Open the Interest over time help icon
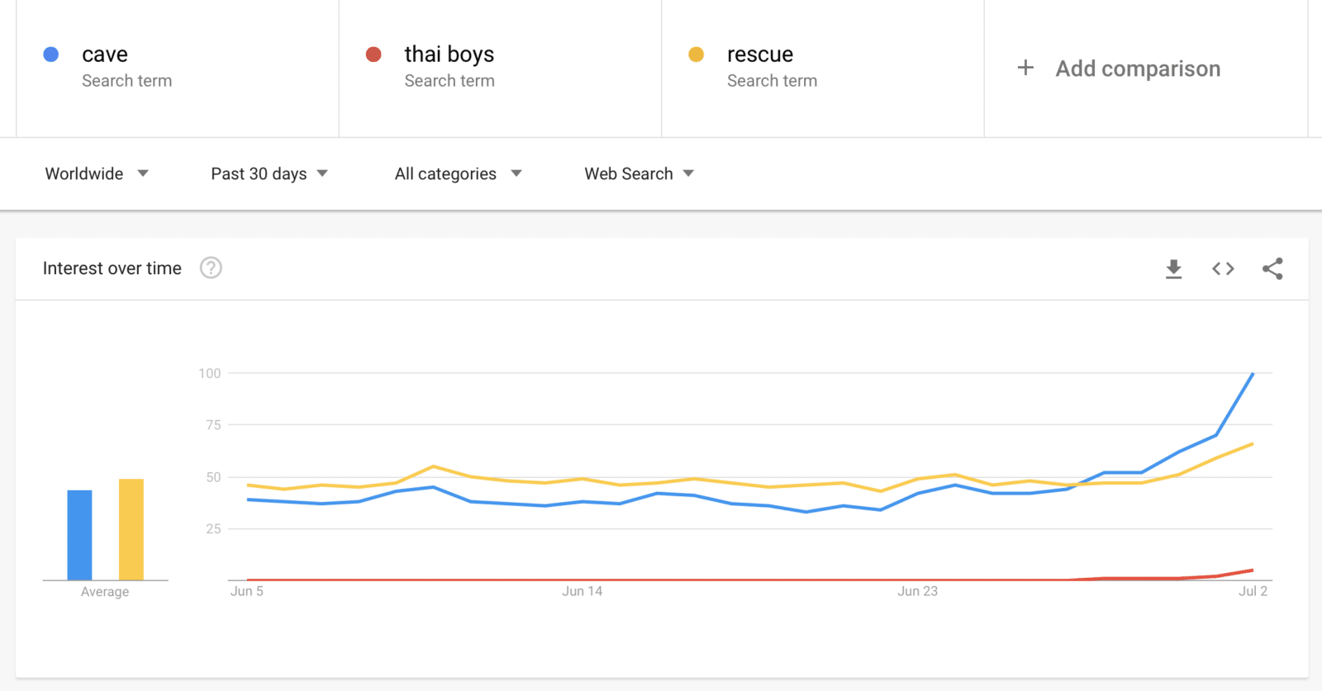1322x691 pixels. pos(211,268)
